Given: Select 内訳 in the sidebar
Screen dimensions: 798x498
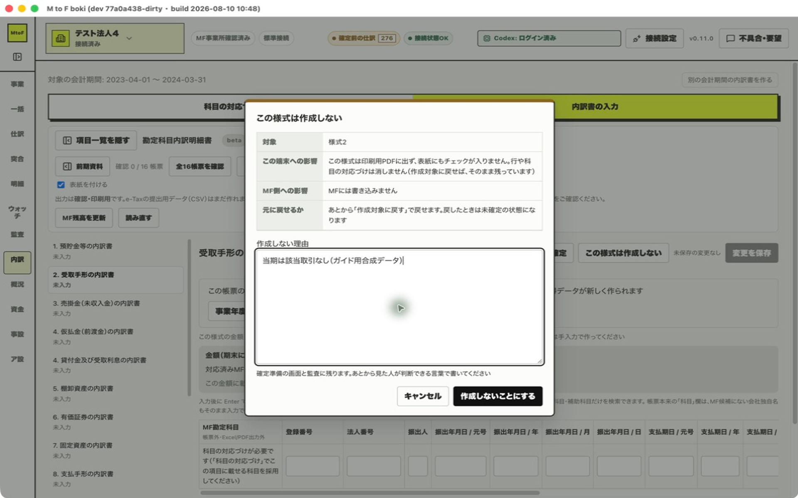Looking at the screenshot, I should (17, 262).
